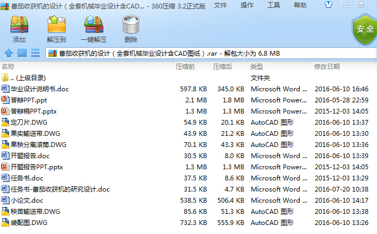Click Word icon beside 小论文.doc
377x234 pixels.
(x=5, y=200)
